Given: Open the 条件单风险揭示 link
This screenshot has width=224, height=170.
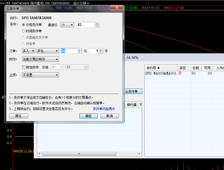Looking at the screenshot, I should tap(104, 109).
